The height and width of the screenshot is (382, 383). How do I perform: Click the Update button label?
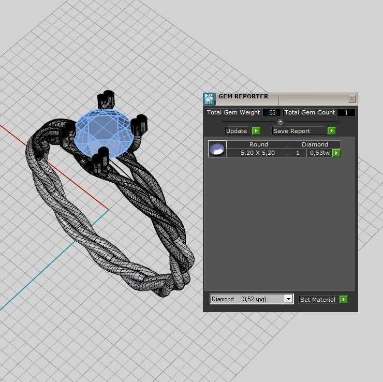237,131
